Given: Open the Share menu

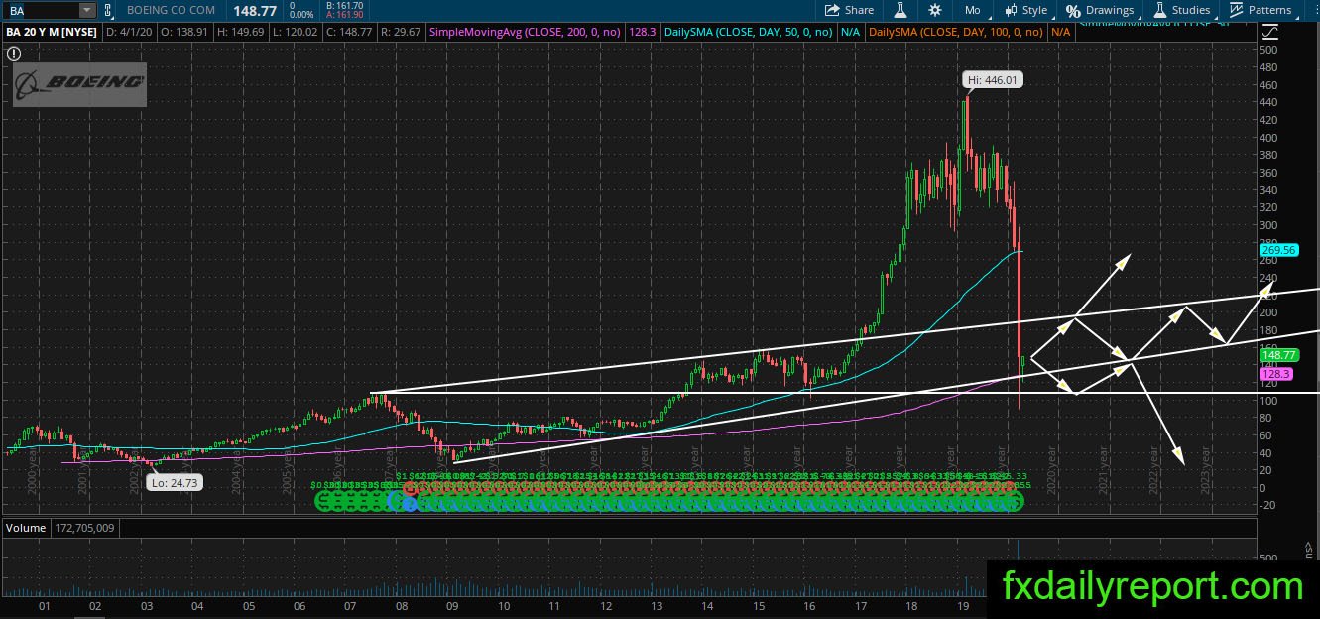Looking at the screenshot, I should (x=849, y=10).
